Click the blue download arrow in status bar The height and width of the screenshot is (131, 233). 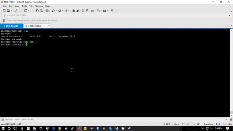tap(219, 124)
